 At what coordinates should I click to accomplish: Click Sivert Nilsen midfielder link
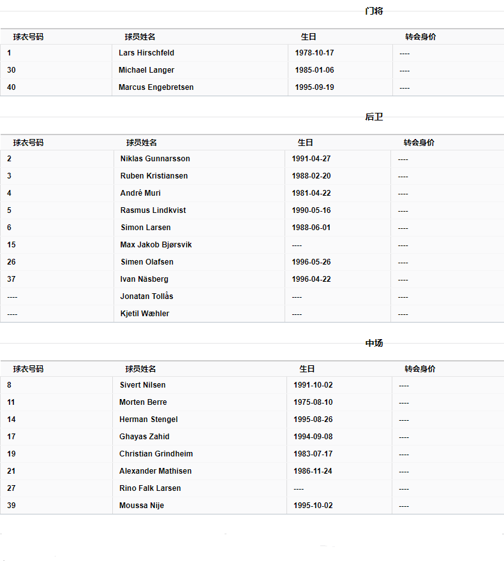[x=142, y=385]
